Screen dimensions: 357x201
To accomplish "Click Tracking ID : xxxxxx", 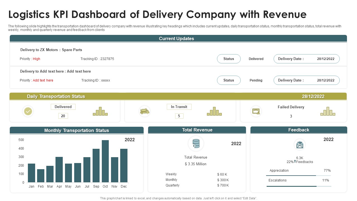I will click(96, 80).
